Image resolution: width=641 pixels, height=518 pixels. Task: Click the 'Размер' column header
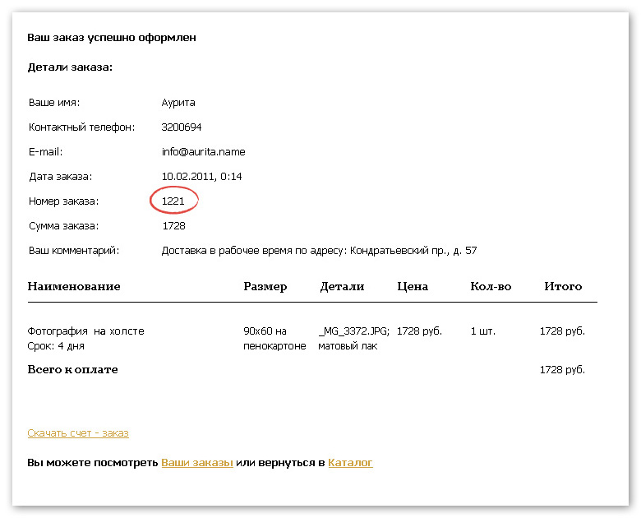(265, 286)
